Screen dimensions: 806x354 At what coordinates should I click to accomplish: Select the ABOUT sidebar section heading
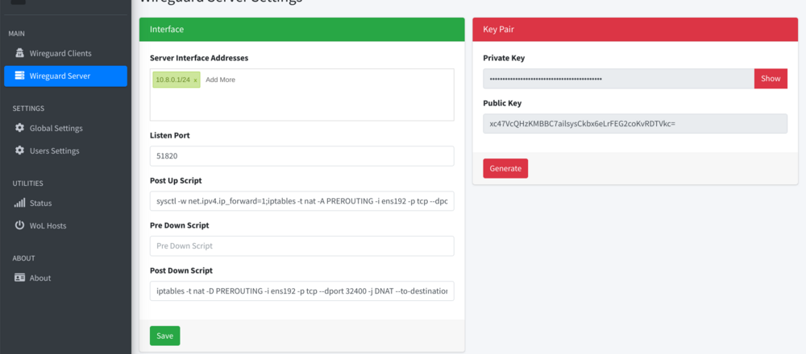23,258
